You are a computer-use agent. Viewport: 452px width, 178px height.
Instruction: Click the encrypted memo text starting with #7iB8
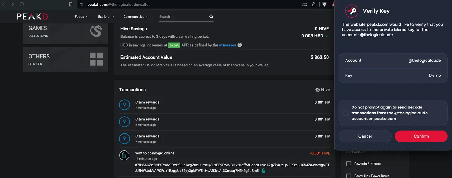pos(232,168)
